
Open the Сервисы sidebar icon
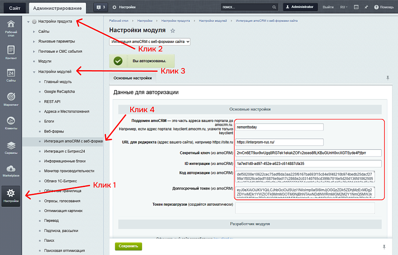(11, 147)
